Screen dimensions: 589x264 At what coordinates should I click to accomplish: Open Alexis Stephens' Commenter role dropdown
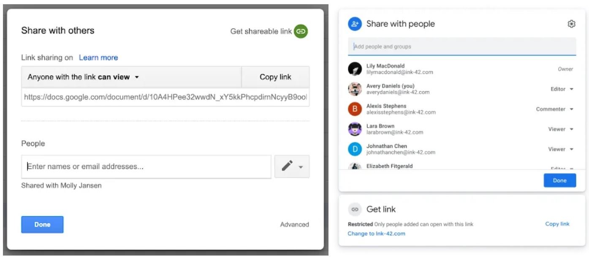coord(555,109)
